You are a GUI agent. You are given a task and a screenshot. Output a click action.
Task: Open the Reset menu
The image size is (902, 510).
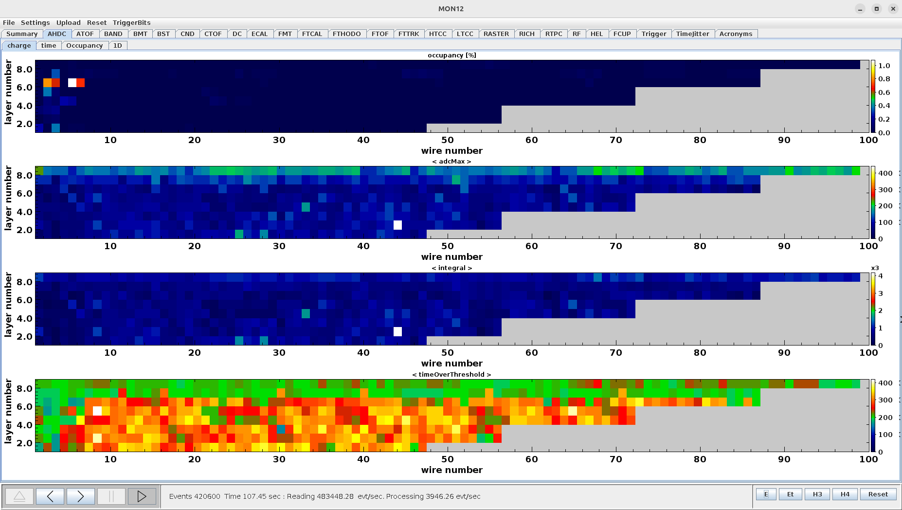point(97,22)
